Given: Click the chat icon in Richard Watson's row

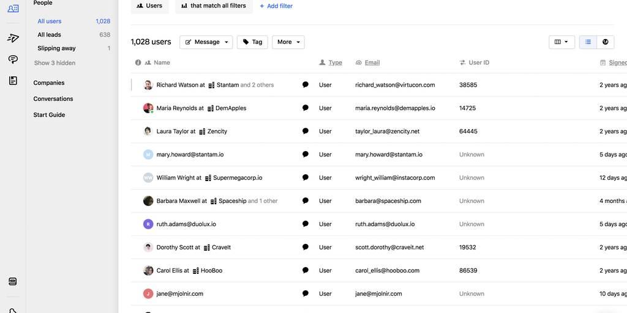Looking at the screenshot, I should (306, 85).
